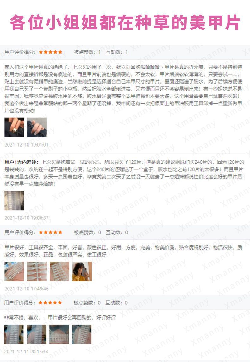Open last review's fourth nail box photo

(82, 334)
